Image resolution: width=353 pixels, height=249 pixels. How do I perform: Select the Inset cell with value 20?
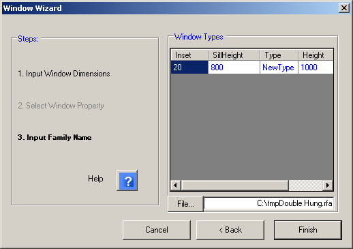(189, 68)
